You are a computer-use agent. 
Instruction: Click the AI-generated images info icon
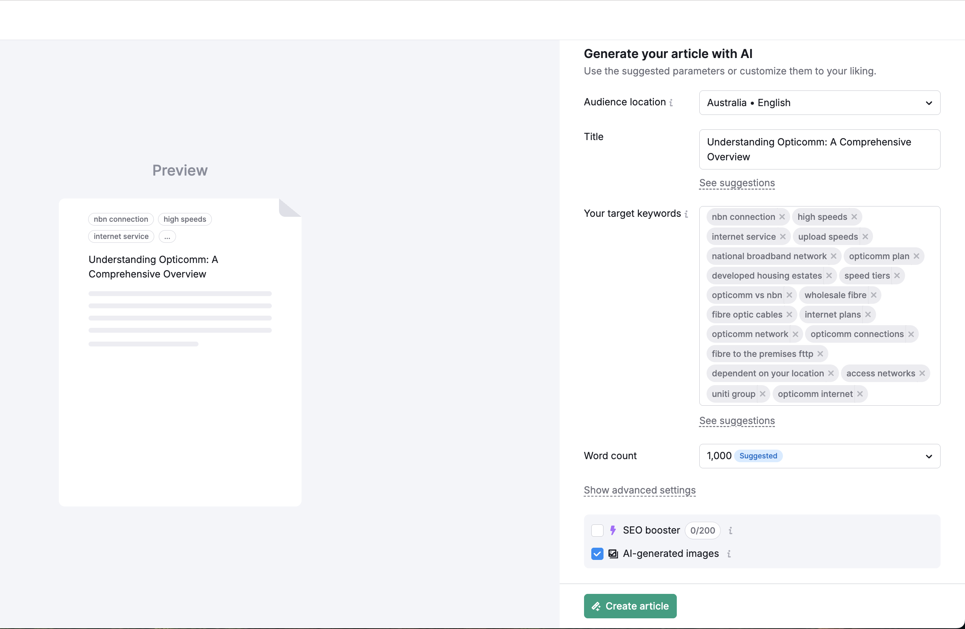[x=729, y=553]
